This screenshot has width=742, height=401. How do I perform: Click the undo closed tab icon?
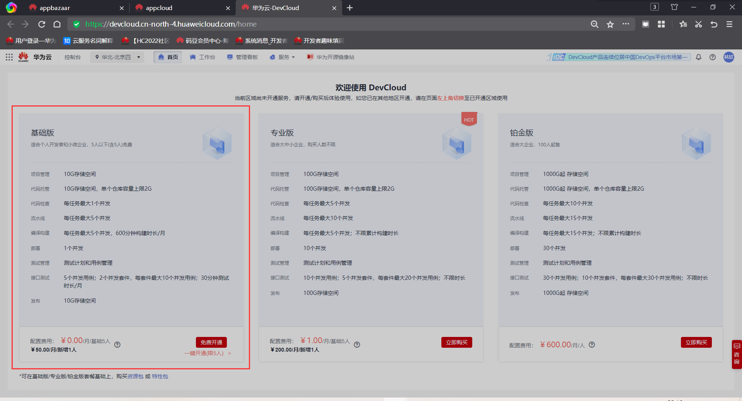pos(714,24)
